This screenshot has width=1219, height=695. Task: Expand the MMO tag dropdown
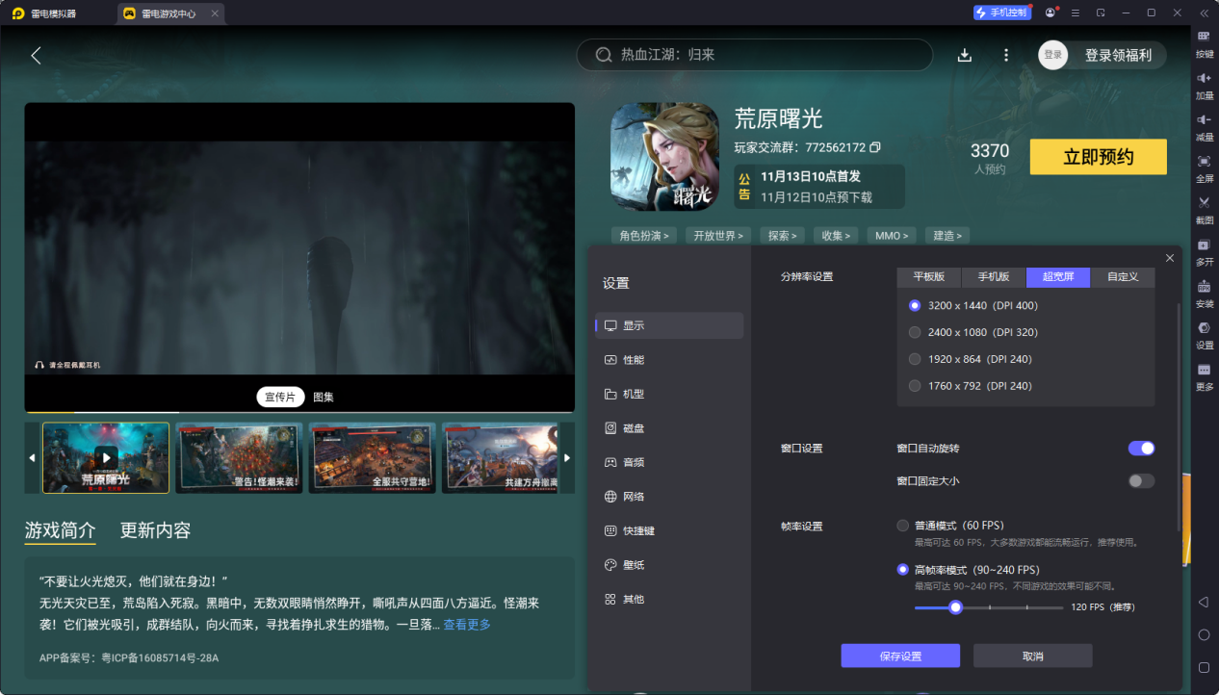891,235
